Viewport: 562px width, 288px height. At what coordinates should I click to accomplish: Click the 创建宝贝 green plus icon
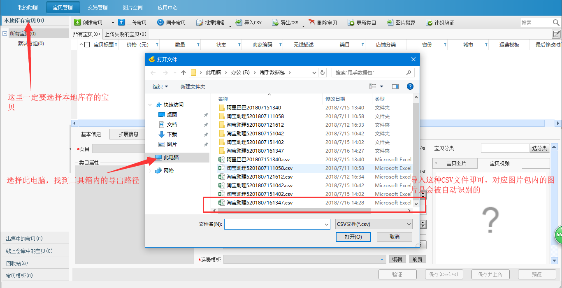[77, 23]
